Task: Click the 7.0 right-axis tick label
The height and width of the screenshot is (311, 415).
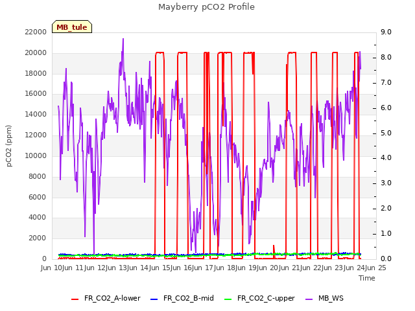Action: tap(386, 82)
